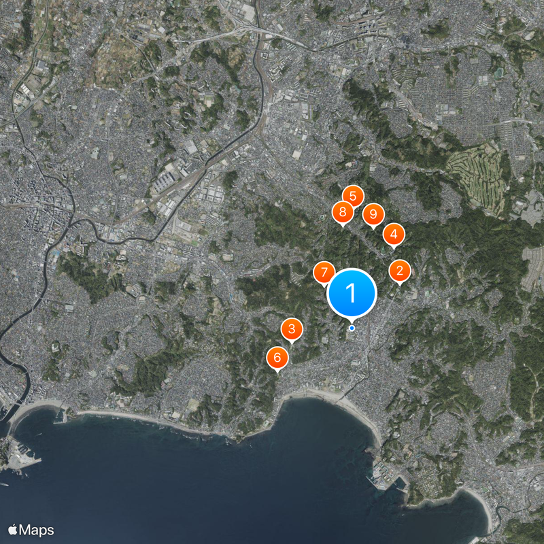
Task: Click orange map pin number 2
Action: click(x=400, y=271)
